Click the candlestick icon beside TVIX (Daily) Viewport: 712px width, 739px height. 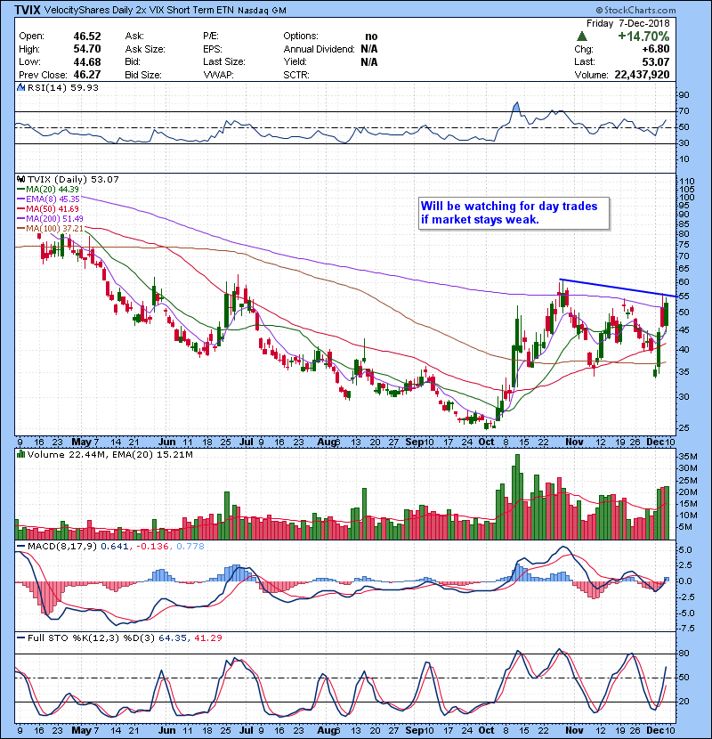20,179
